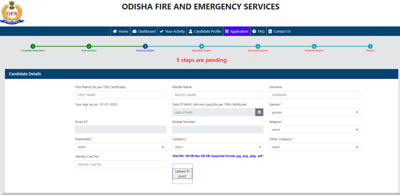The width and height of the screenshot is (400, 195).
Task: Click the Email ID field
Action: (x=120, y=129)
